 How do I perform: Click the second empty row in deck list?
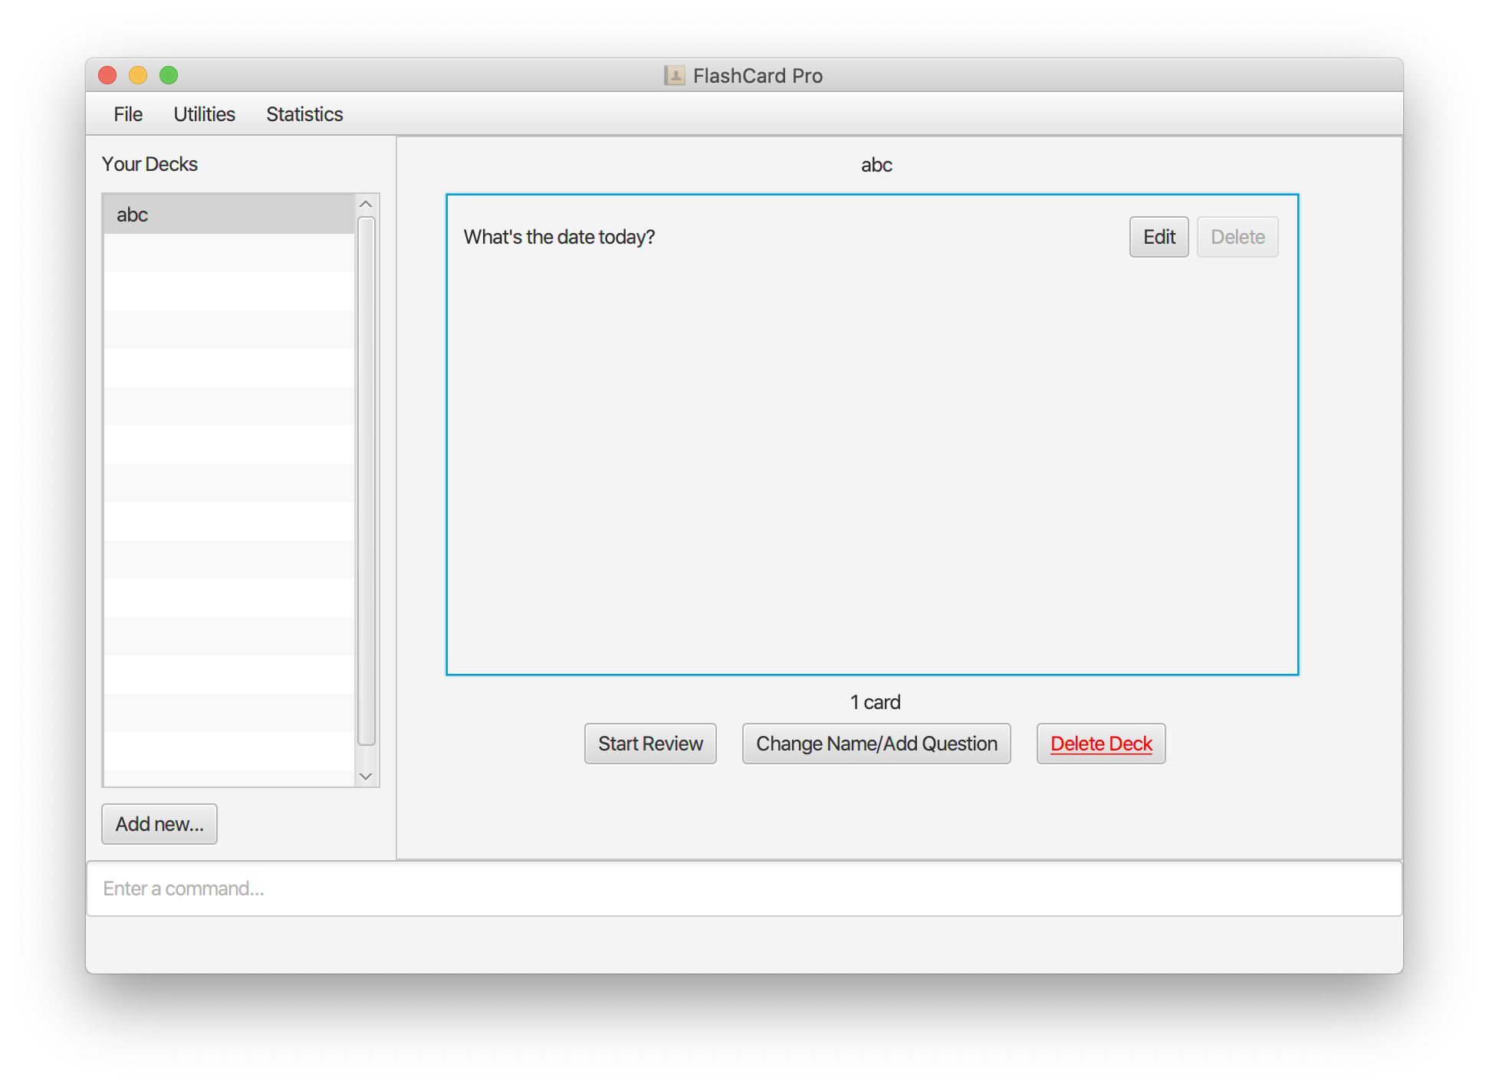click(228, 291)
